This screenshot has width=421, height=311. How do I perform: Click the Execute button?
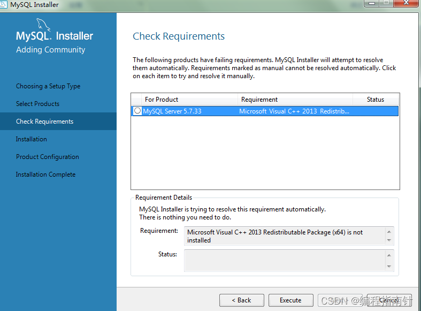pyautogui.click(x=291, y=300)
